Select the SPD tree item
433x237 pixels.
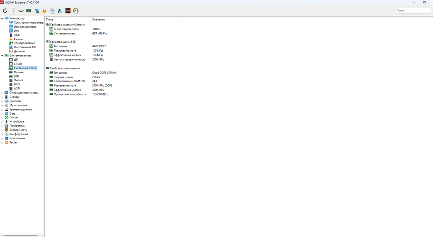pyautogui.click(x=17, y=76)
